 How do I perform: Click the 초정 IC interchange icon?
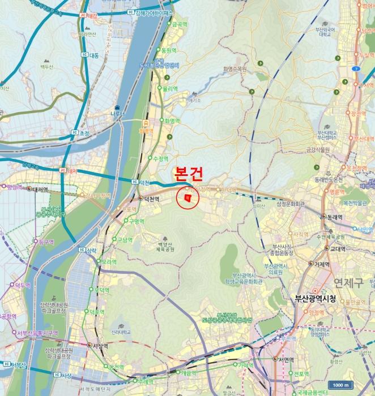click(x=74, y=132)
